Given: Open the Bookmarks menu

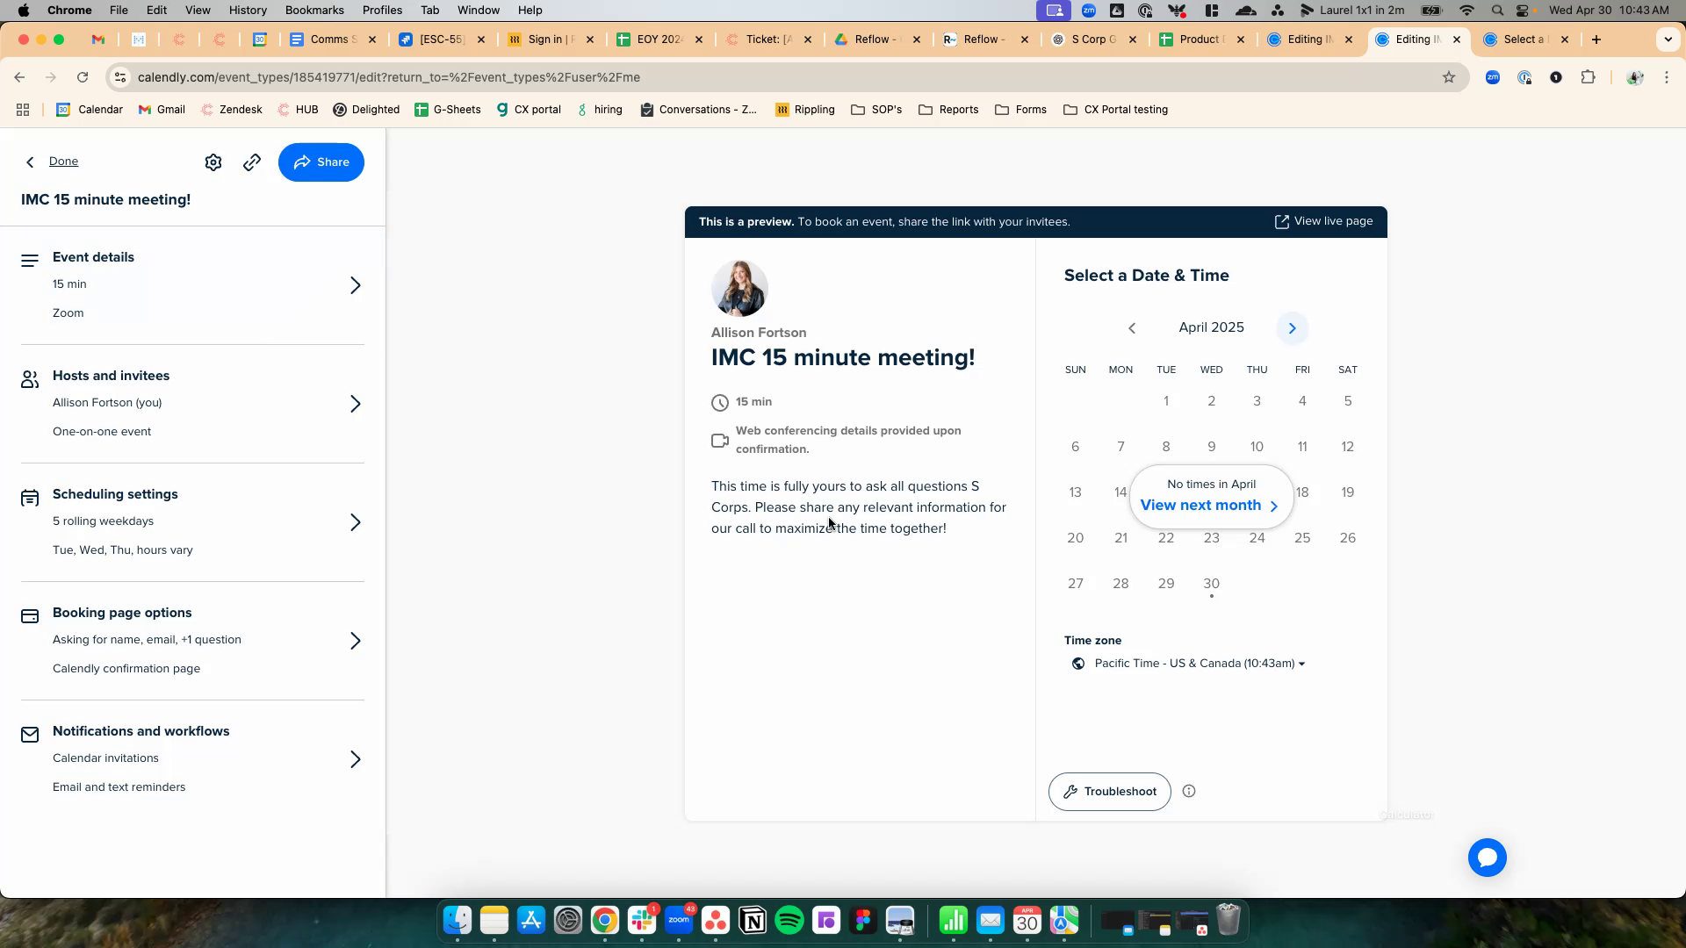Looking at the screenshot, I should [313, 10].
